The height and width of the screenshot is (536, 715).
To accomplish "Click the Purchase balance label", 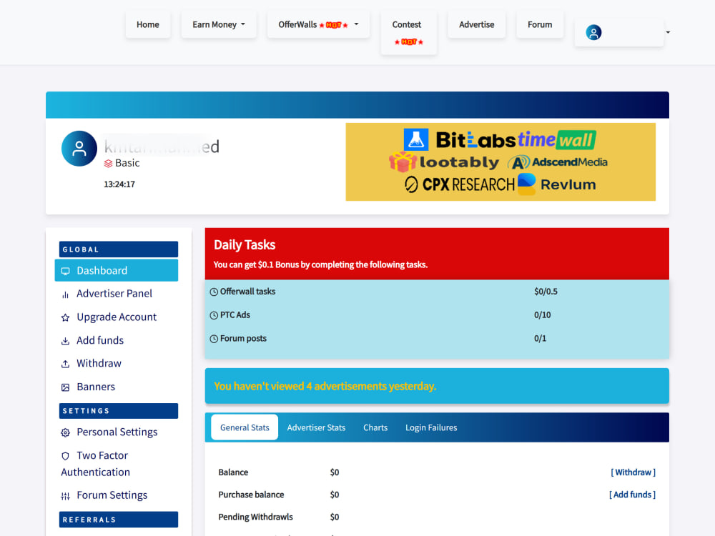I will (x=251, y=495).
